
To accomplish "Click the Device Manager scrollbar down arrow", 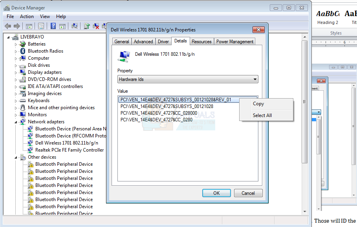I will click(305, 212).
